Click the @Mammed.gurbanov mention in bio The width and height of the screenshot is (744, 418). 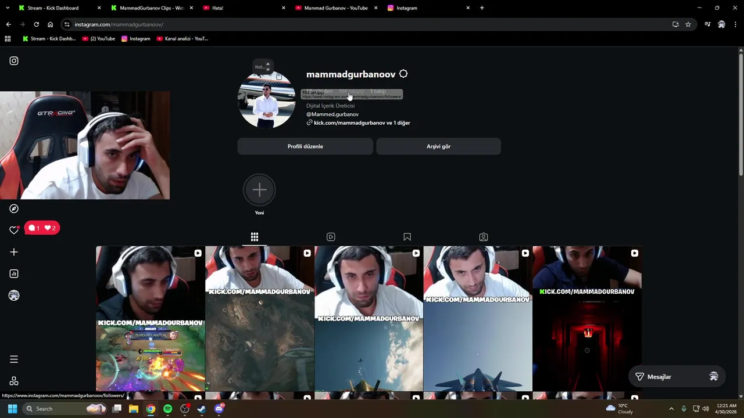click(x=332, y=114)
